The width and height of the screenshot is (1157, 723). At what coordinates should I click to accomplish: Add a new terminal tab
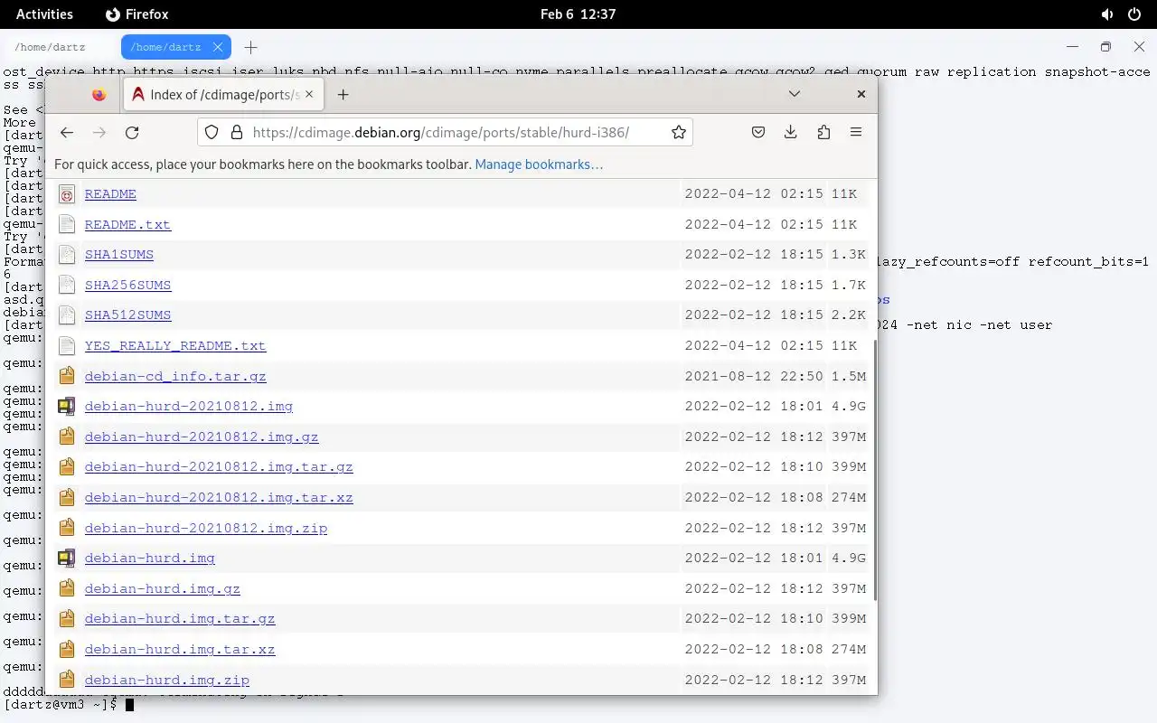click(x=251, y=47)
